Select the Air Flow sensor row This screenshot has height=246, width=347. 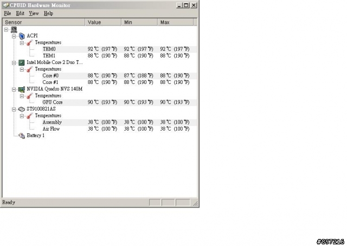pyautogui.click(x=119, y=129)
